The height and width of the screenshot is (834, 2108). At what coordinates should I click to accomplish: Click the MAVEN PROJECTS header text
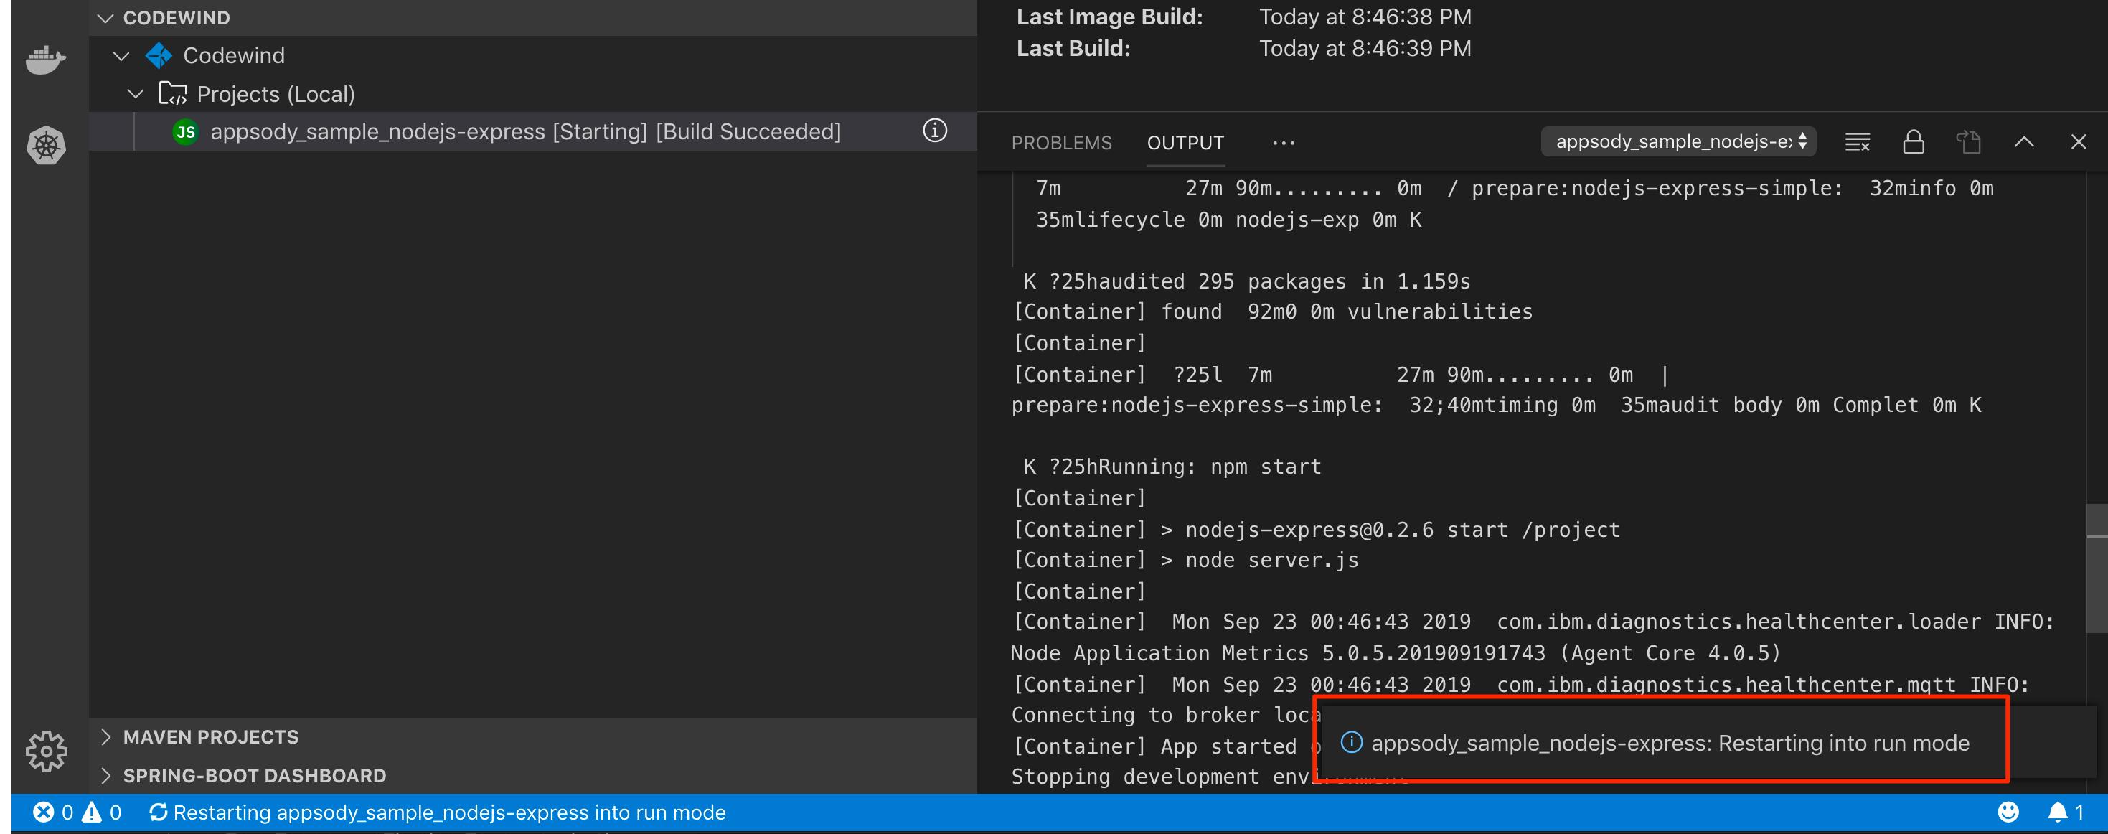tap(210, 736)
